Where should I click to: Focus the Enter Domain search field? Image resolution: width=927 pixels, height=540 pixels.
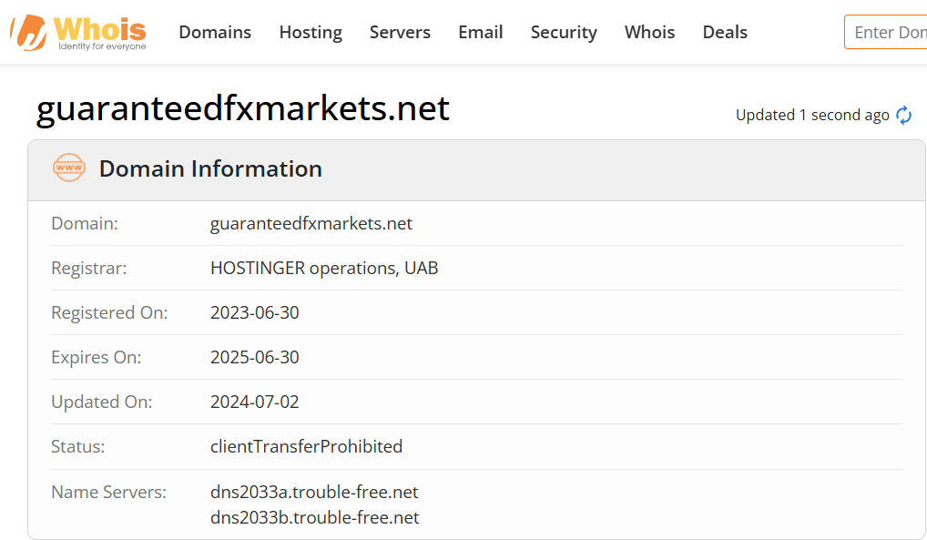click(x=886, y=32)
